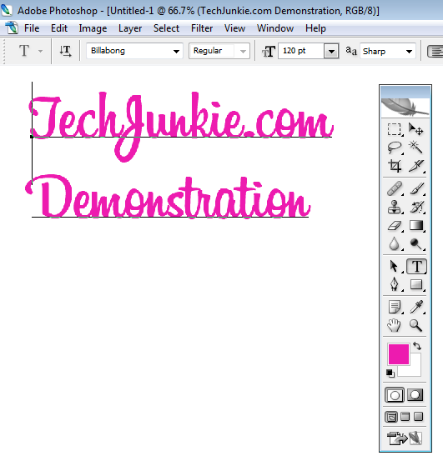The image size is (443, 461).
Task: Select the Horizontal Type tool in toolbox
Action: (x=416, y=267)
